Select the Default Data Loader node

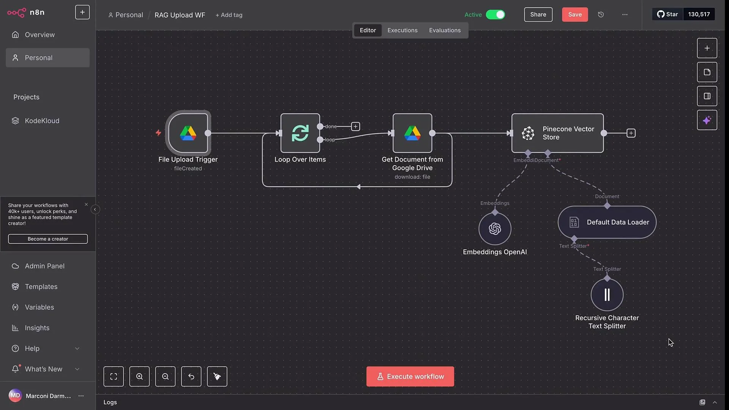coord(607,222)
